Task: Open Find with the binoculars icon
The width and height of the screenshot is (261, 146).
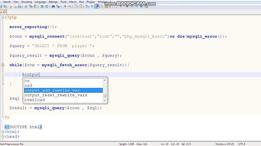Action: 53,6
